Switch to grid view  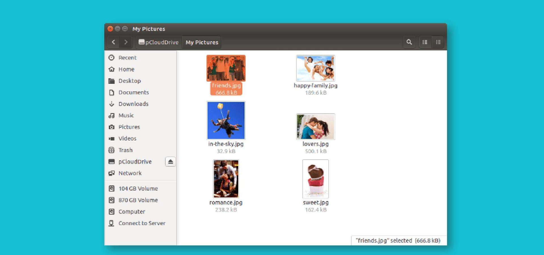[438, 42]
